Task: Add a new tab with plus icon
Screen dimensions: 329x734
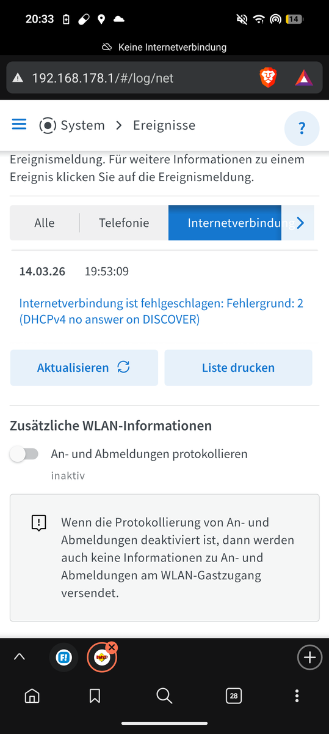Action: [309, 658]
